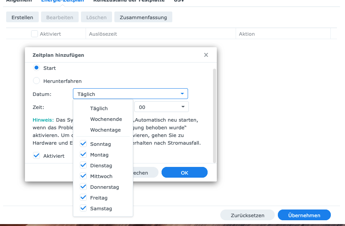Uncheck the Dienstag checkbox

(83, 165)
